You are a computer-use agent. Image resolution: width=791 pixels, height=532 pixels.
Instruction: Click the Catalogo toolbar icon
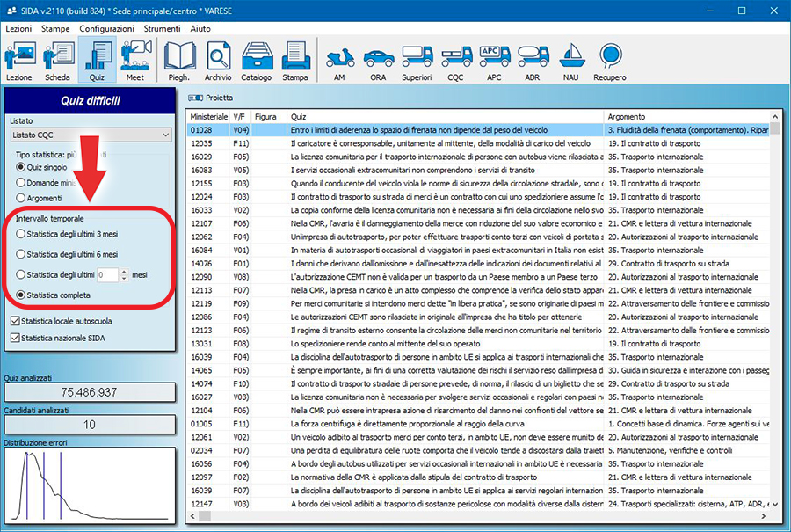257,60
